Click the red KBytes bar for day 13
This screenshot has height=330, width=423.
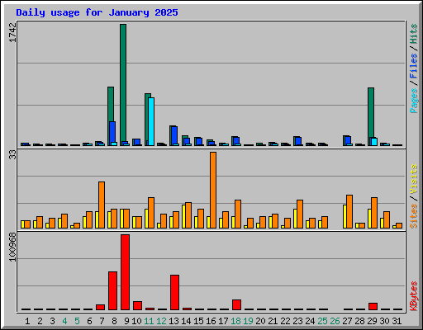pyautogui.click(x=174, y=293)
